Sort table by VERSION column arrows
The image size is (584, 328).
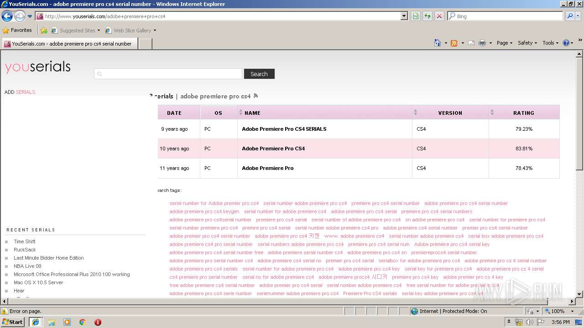(x=415, y=112)
